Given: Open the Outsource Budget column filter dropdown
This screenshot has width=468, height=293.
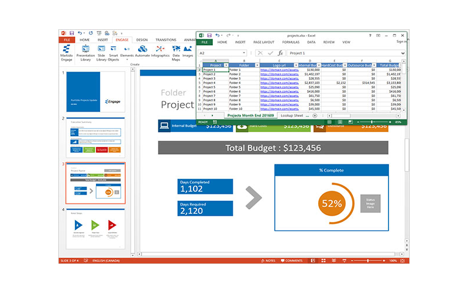Looking at the screenshot, I should (x=374, y=65).
